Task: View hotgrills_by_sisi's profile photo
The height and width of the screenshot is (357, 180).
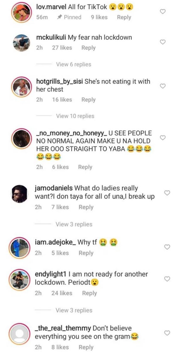Action: click(22, 87)
